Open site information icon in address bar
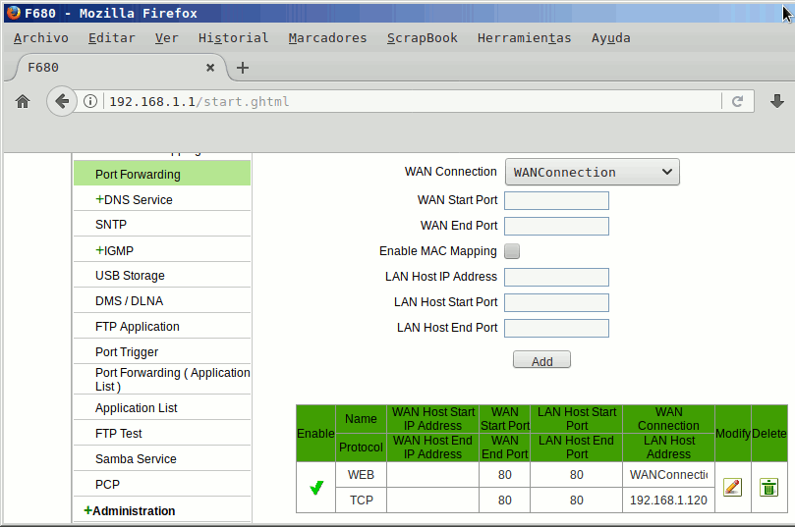795x527 pixels. tap(90, 102)
